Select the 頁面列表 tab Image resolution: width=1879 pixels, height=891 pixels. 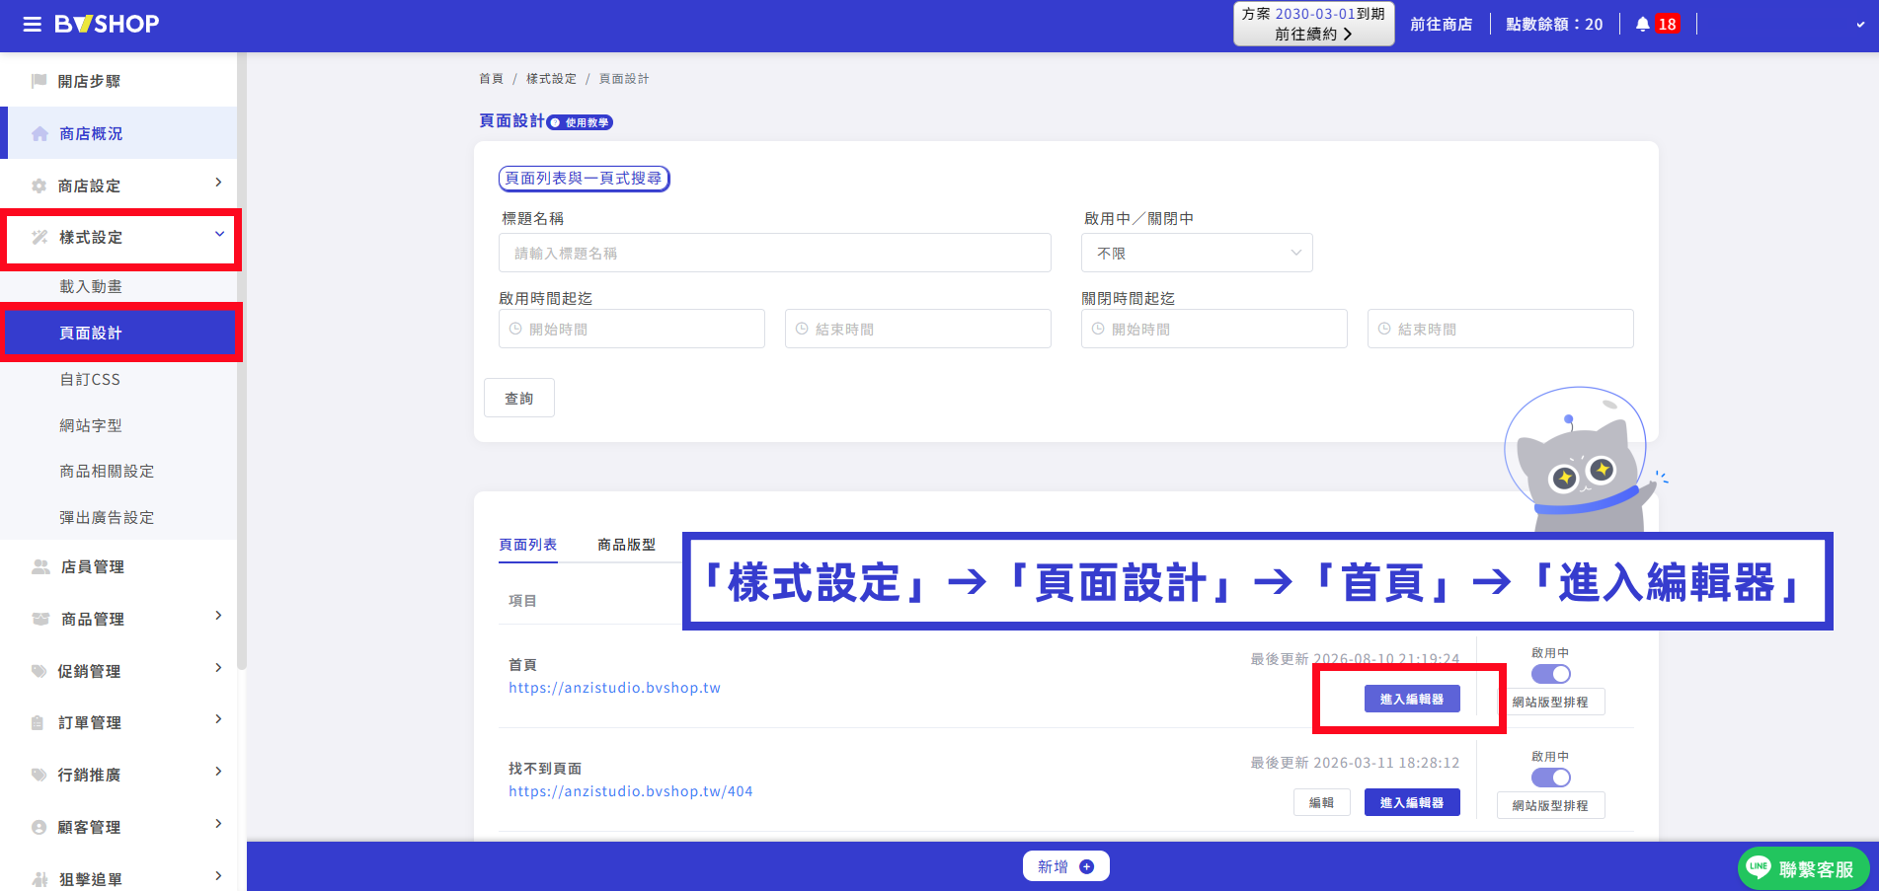(527, 545)
